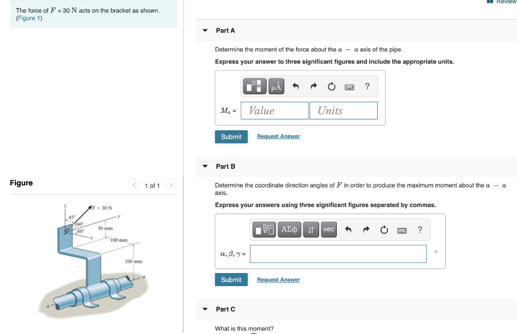Viewport: 517px width, 334px height.
Task: Request Answer for Part B
Action: tap(278, 280)
